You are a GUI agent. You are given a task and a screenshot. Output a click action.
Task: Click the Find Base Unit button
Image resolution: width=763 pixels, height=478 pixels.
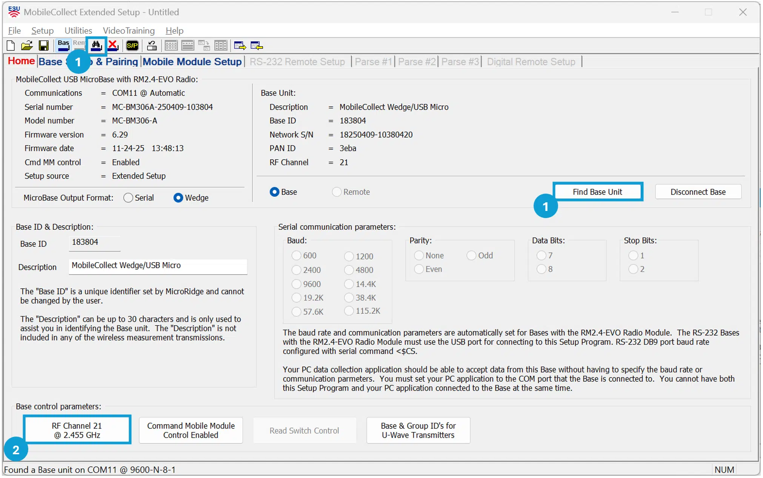point(598,192)
